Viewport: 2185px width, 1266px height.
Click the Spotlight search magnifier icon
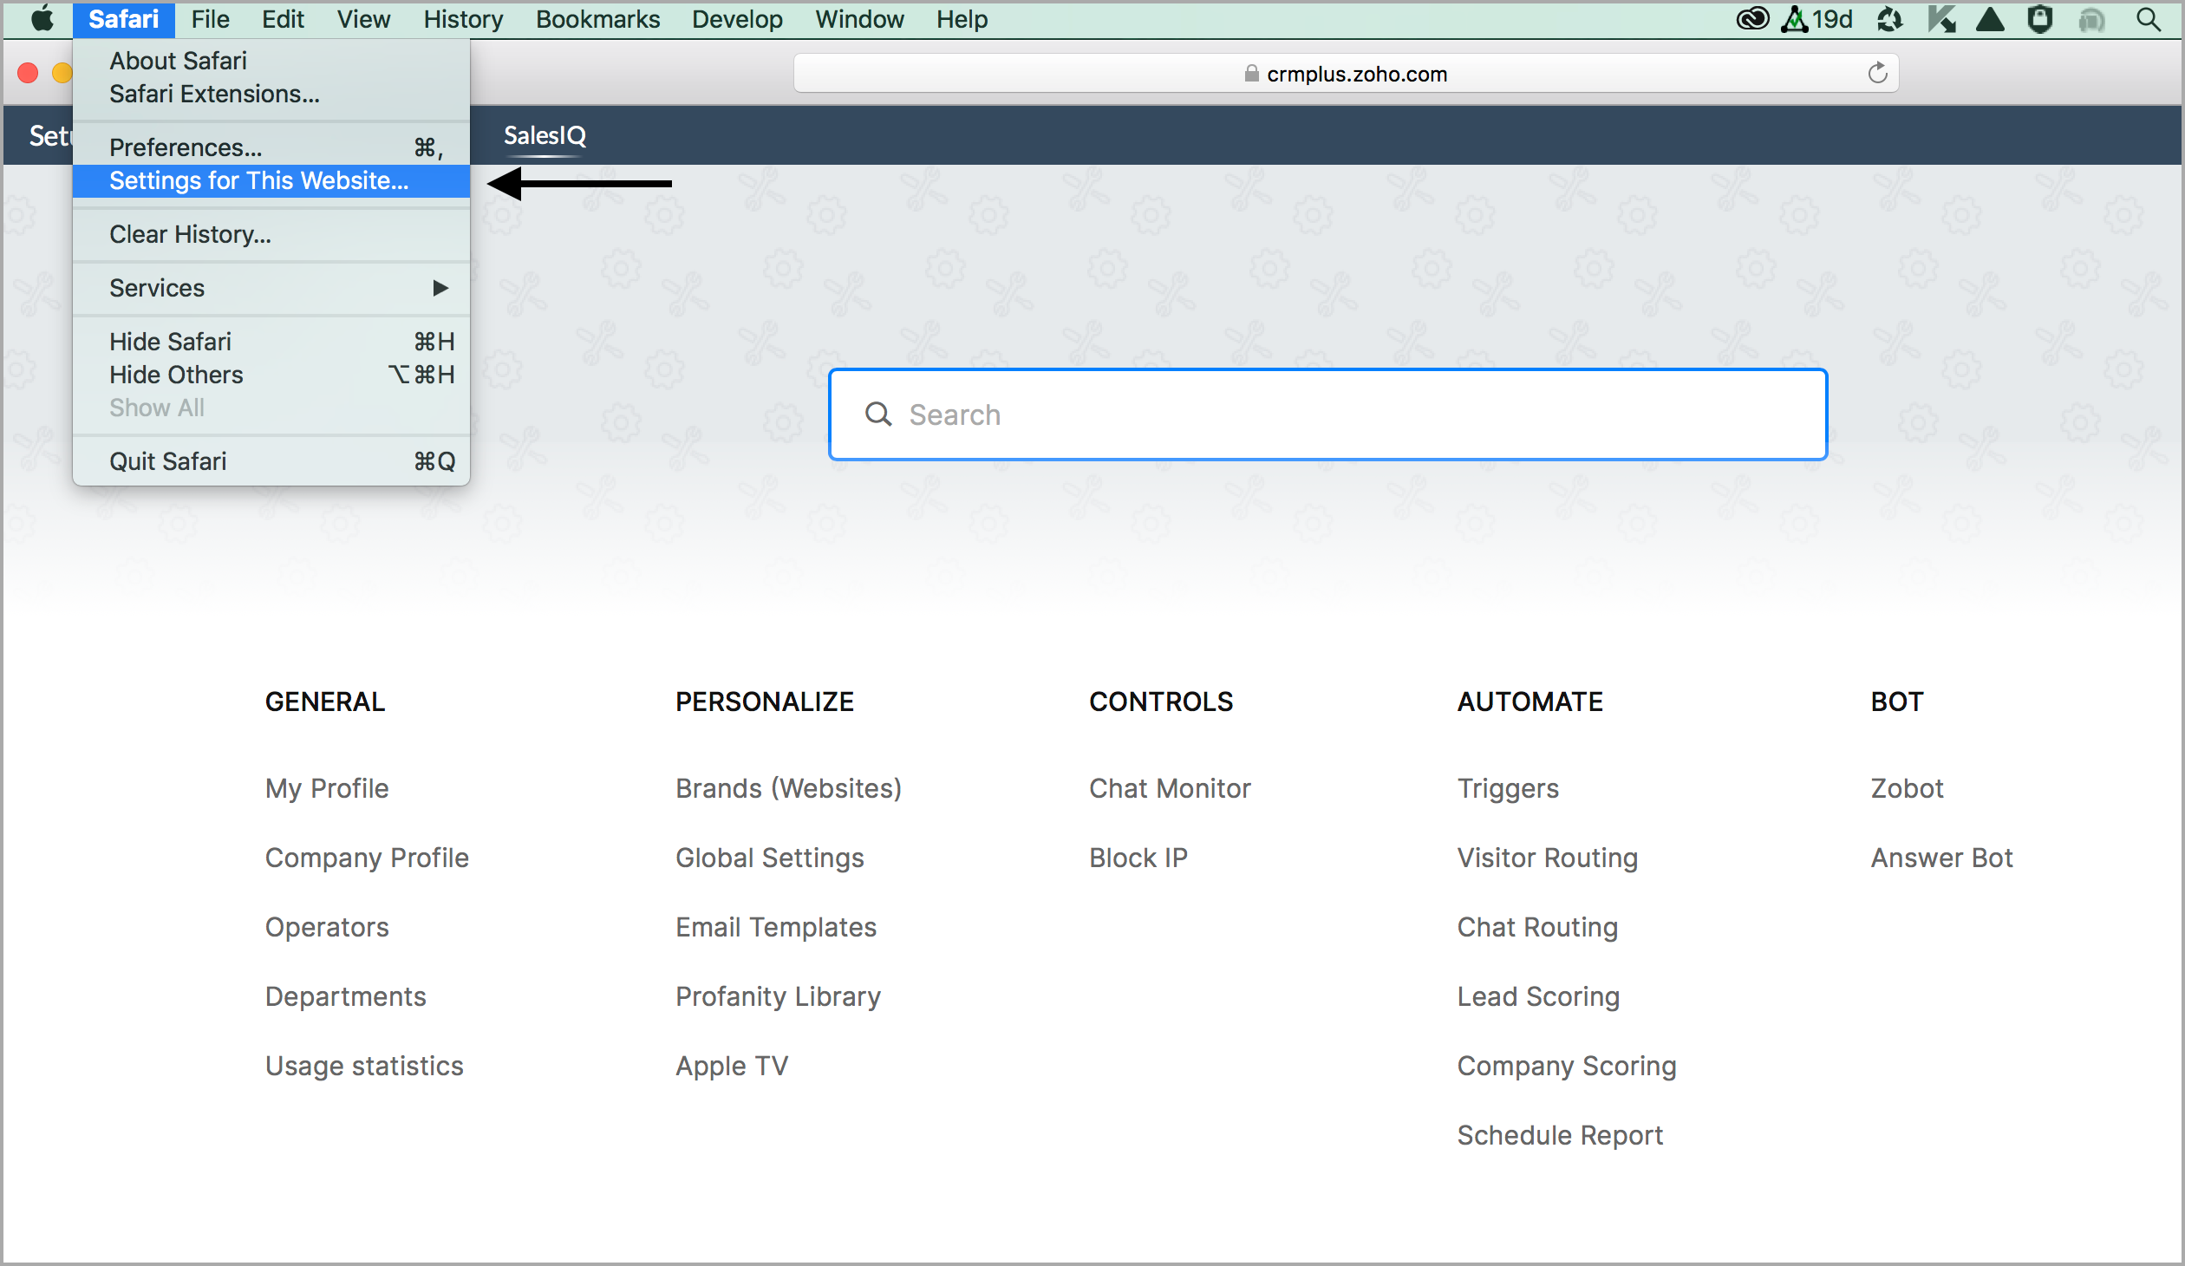click(2148, 19)
